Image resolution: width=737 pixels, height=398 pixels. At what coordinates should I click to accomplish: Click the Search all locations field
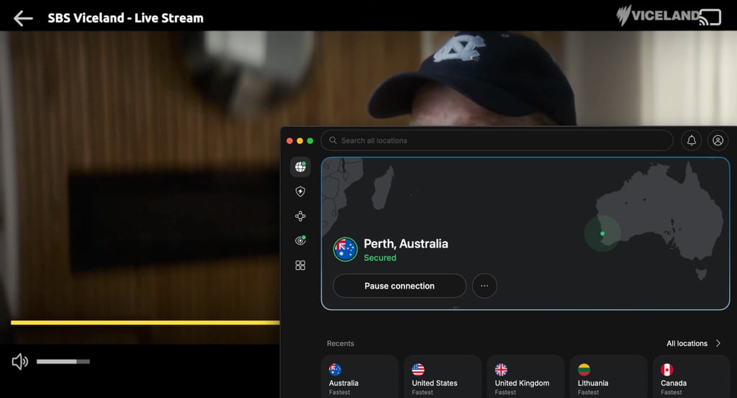click(497, 140)
